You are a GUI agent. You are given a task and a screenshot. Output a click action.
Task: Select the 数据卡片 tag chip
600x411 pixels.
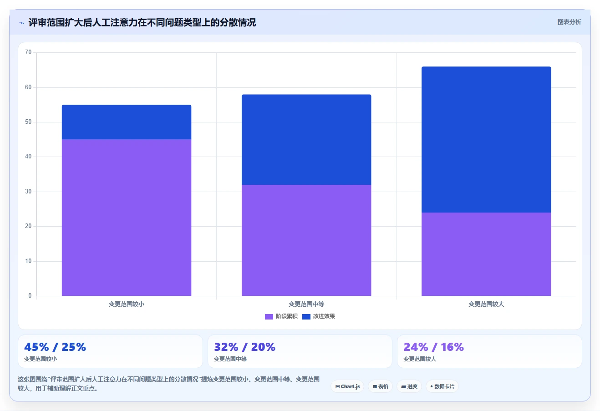(x=442, y=386)
